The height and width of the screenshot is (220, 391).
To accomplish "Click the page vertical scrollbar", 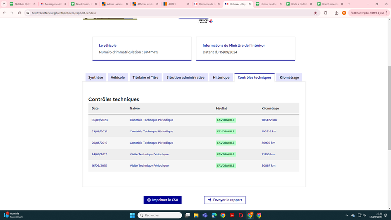I will [389, 108].
